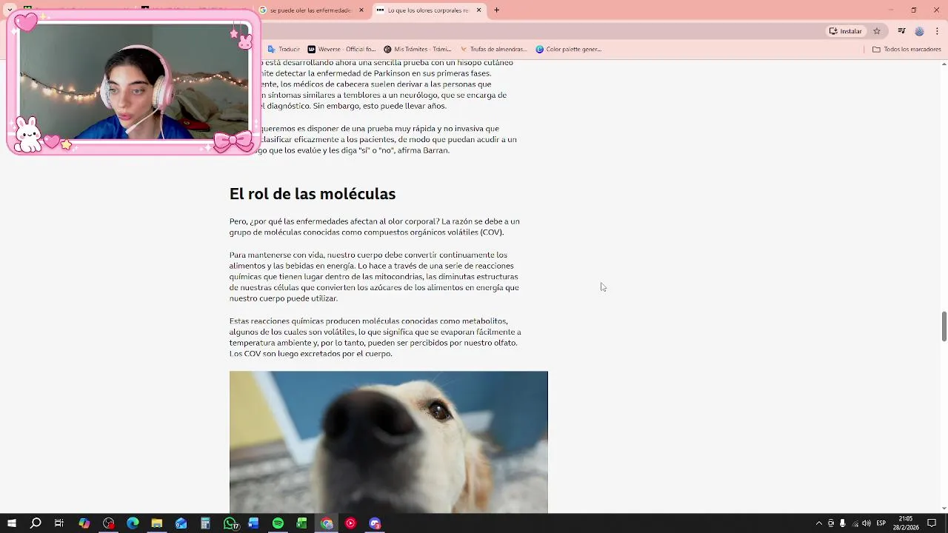Open the Windows Start menu
Image resolution: width=948 pixels, height=533 pixels.
(x=11, y=523)
